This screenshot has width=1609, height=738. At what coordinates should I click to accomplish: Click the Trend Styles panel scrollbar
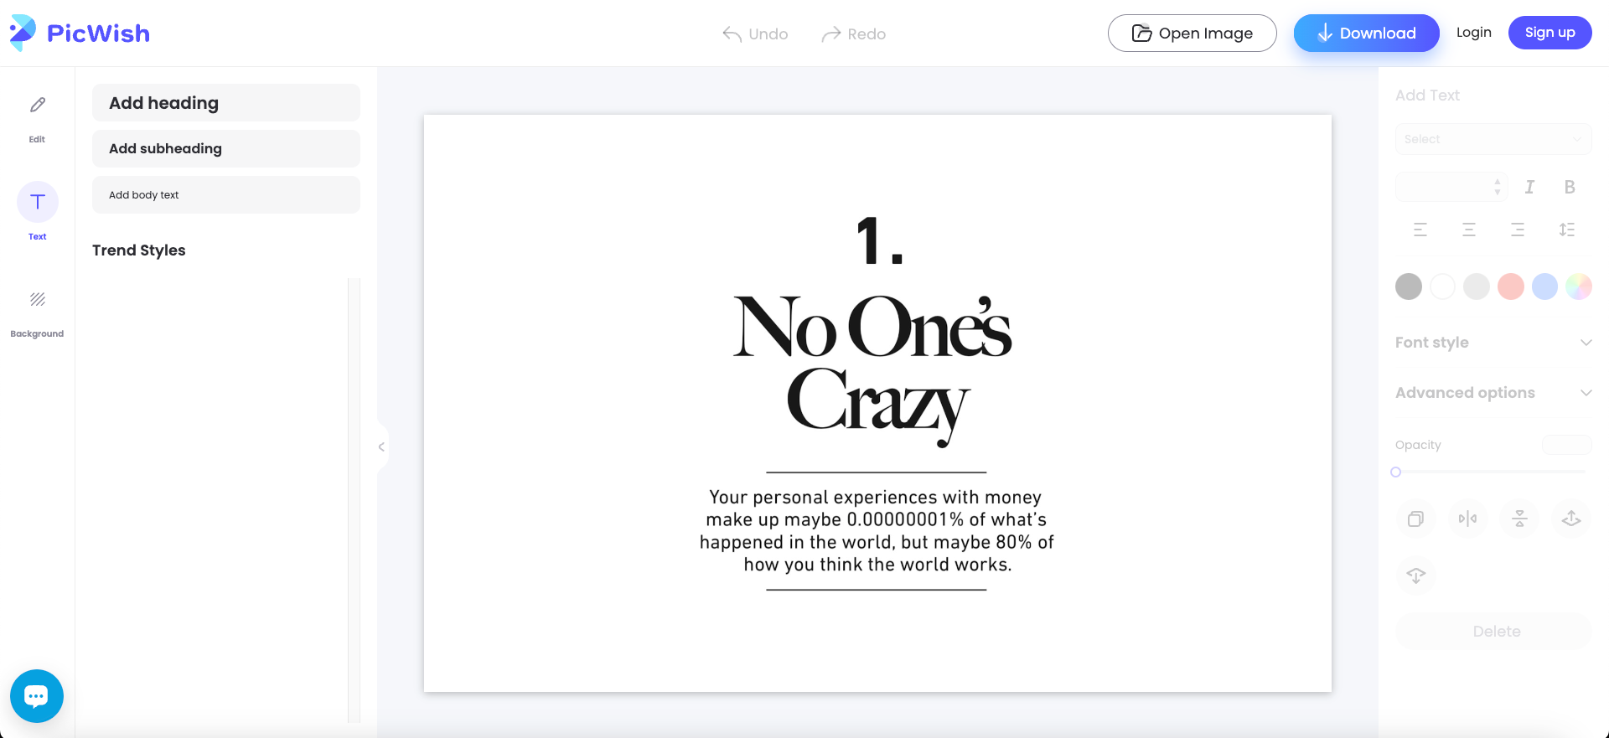[354, 500]
